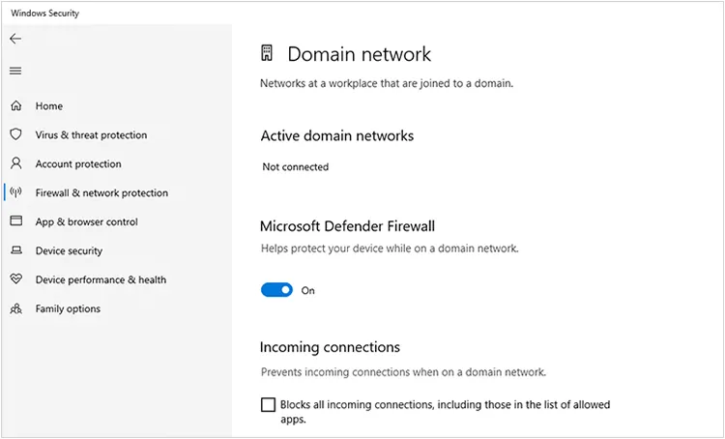Click the Account protection person icon

coord(15,164)
